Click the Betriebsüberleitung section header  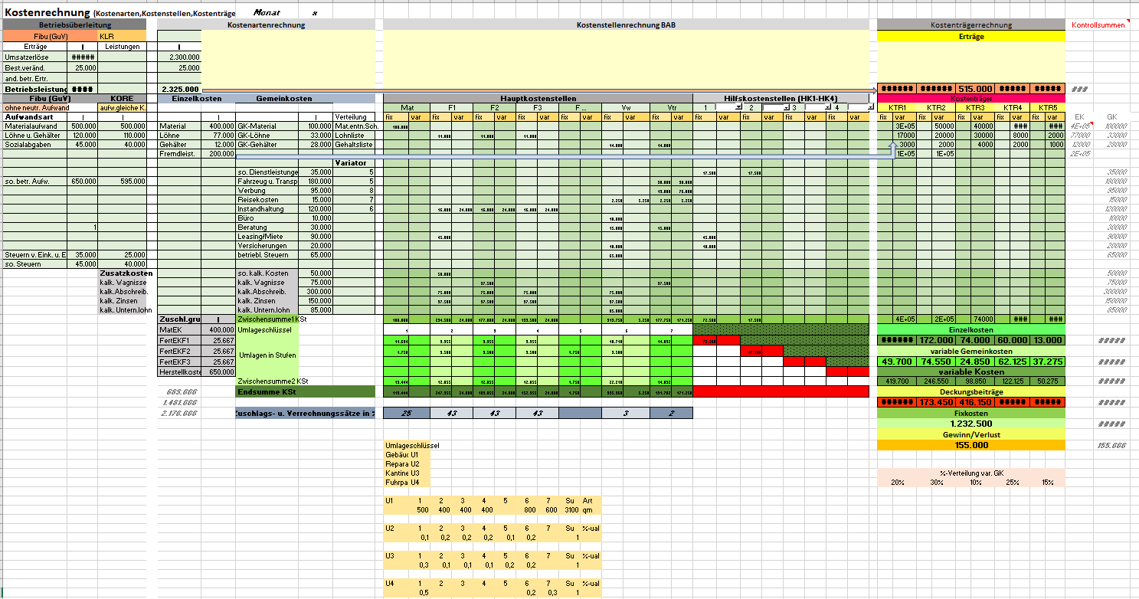(x=74, y=25)
